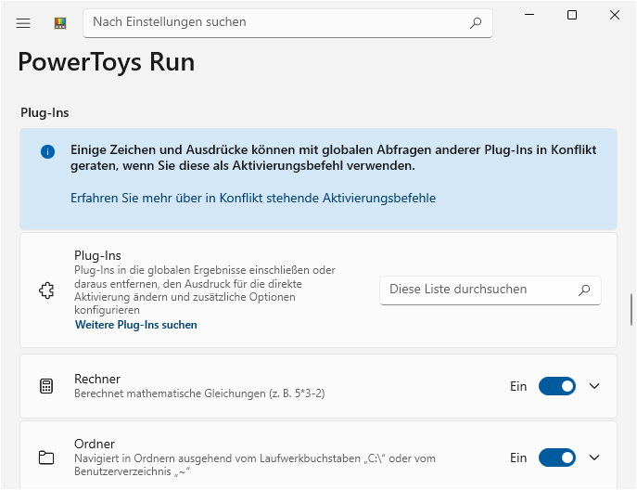Minimize the PowerToys settings window
Image resolution: width=637 pixels, height=490 pixels.
[x=529, y=15]
